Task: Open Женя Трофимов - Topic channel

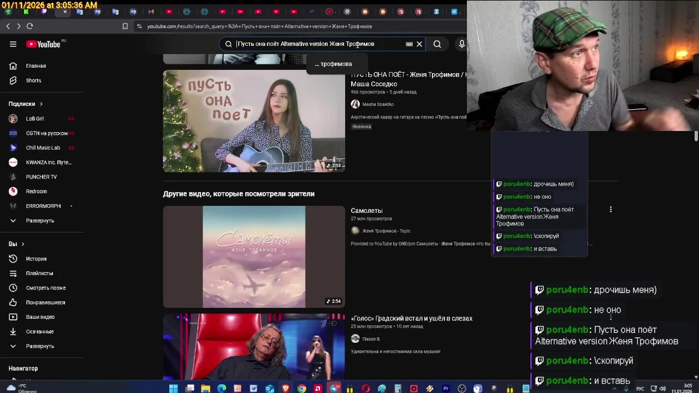Action: pos(386,231)
